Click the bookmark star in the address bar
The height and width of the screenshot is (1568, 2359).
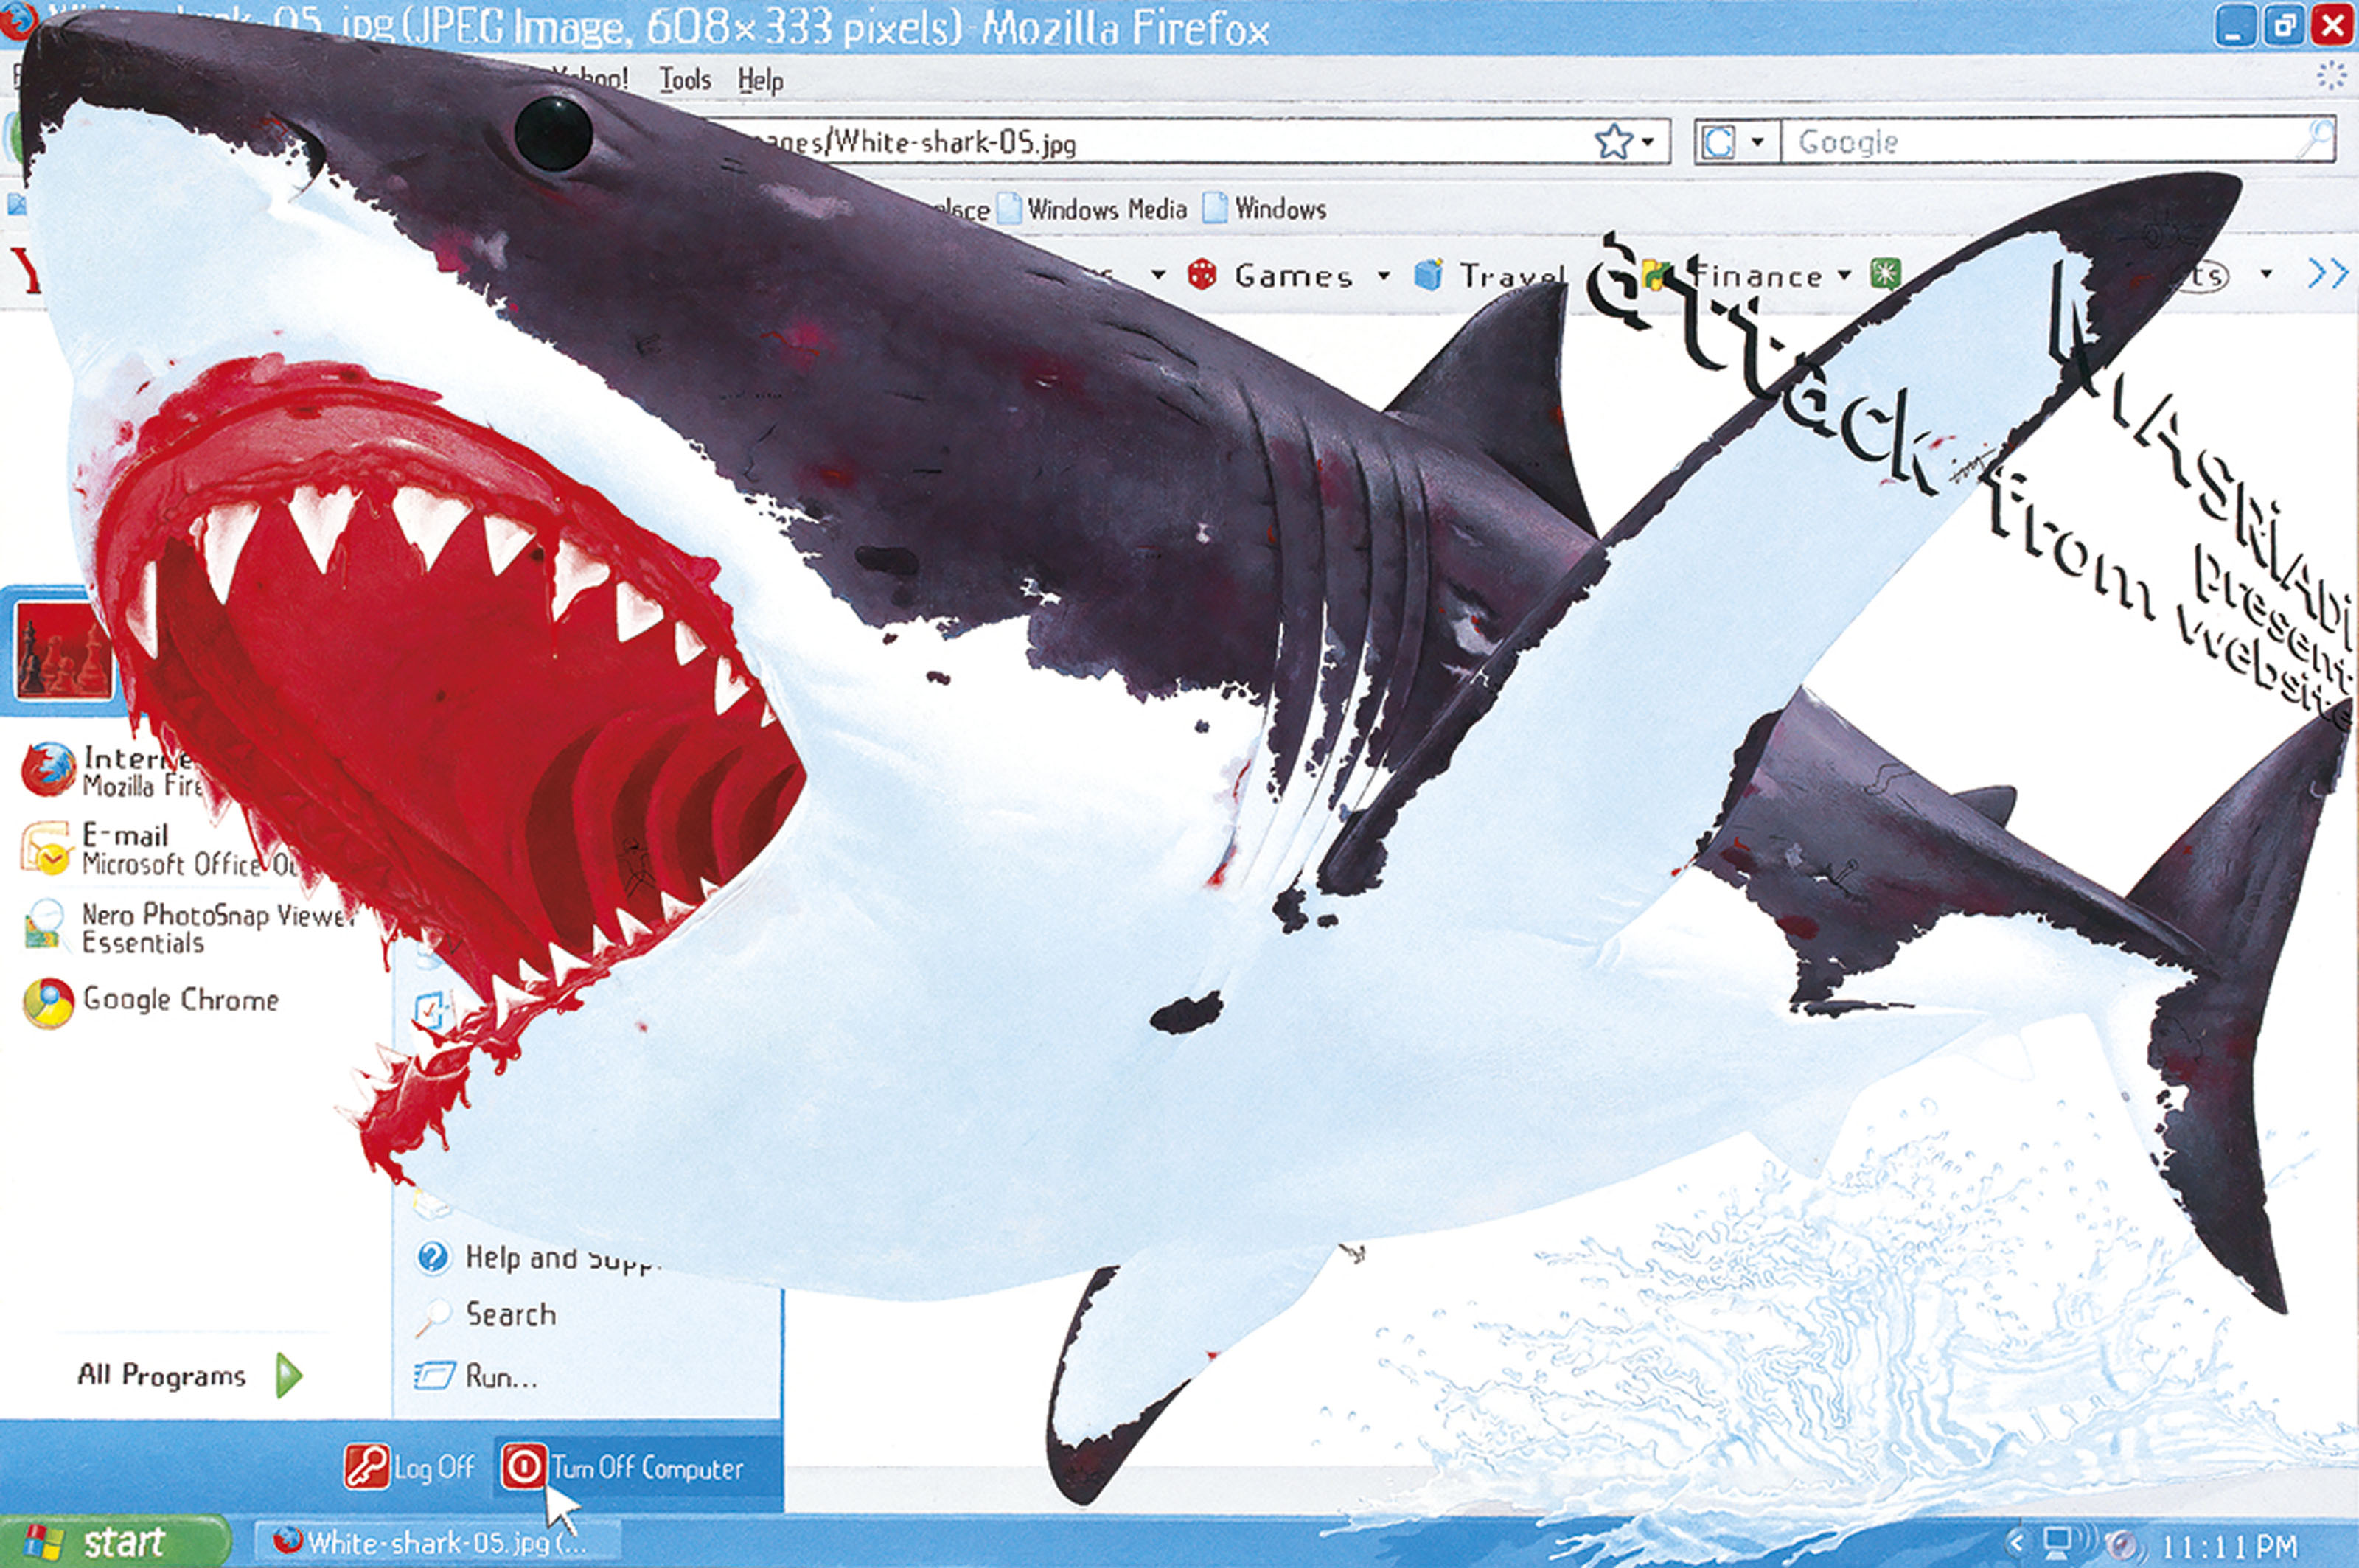(1612, 142)
